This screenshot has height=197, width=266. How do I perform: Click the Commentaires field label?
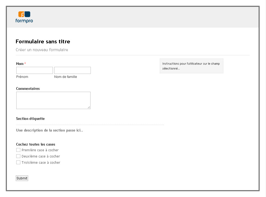point(28,88)
